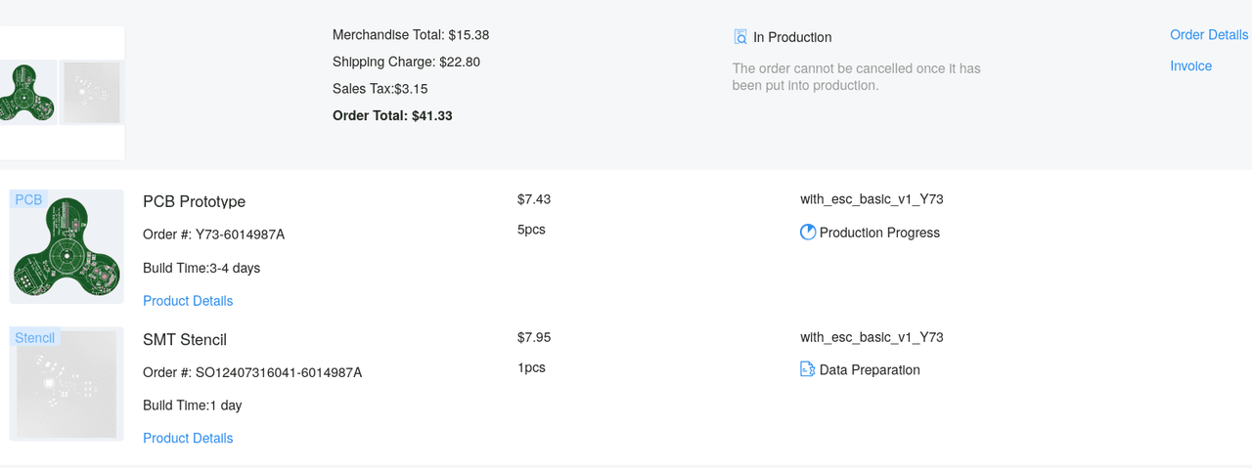1252x468 pixels.
Task: Click the In Production status icon
Action: [x=740, y=37]
